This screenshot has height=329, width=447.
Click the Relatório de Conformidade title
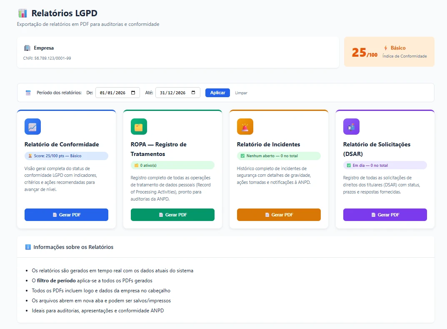pyautogui.click(x=62, y=144)
